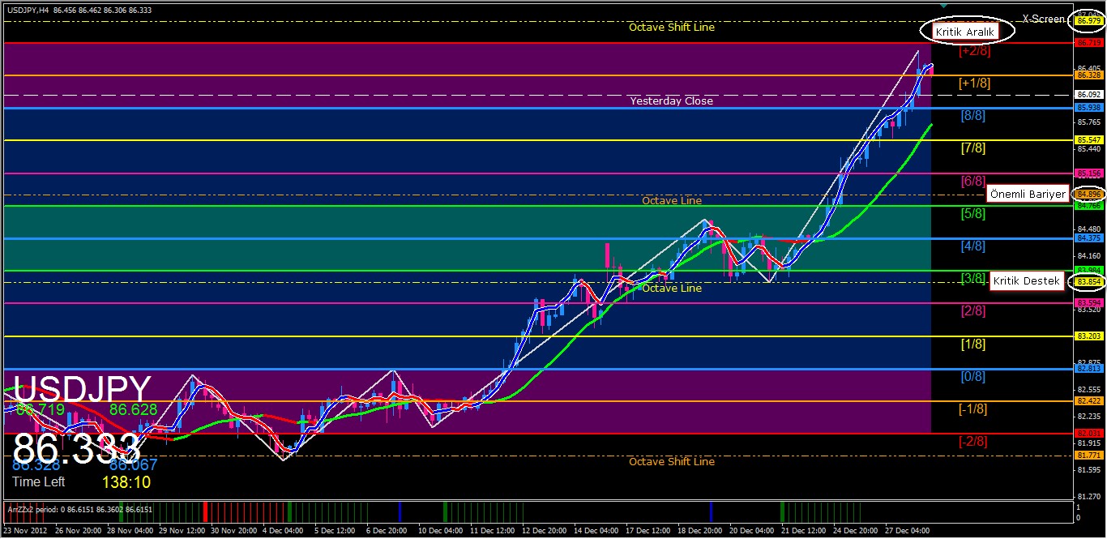
Task: Click the 'Yesterday Close' line label
Action: pos(671,101)
